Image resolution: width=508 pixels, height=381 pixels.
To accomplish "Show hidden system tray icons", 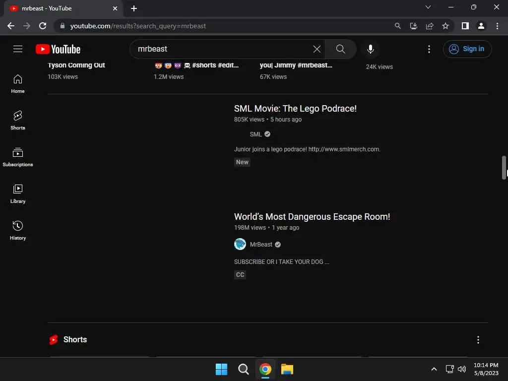I will (x=434, y=369).
